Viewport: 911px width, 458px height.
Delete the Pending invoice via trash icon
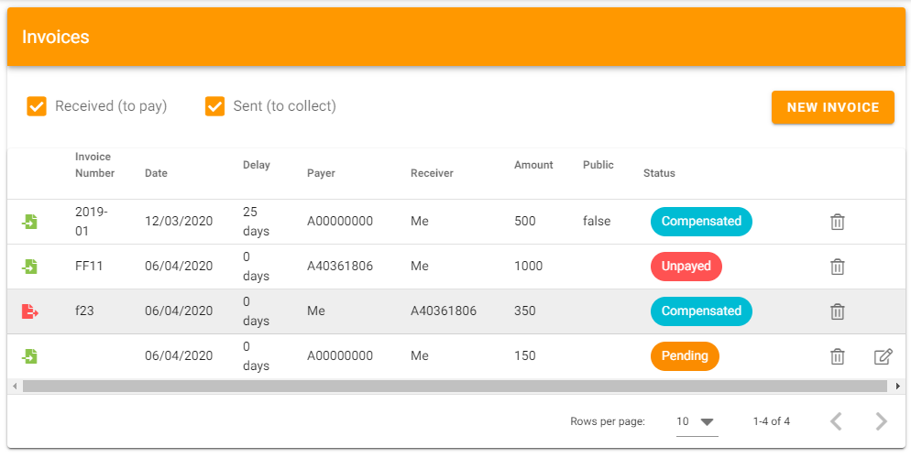[837, 355]
